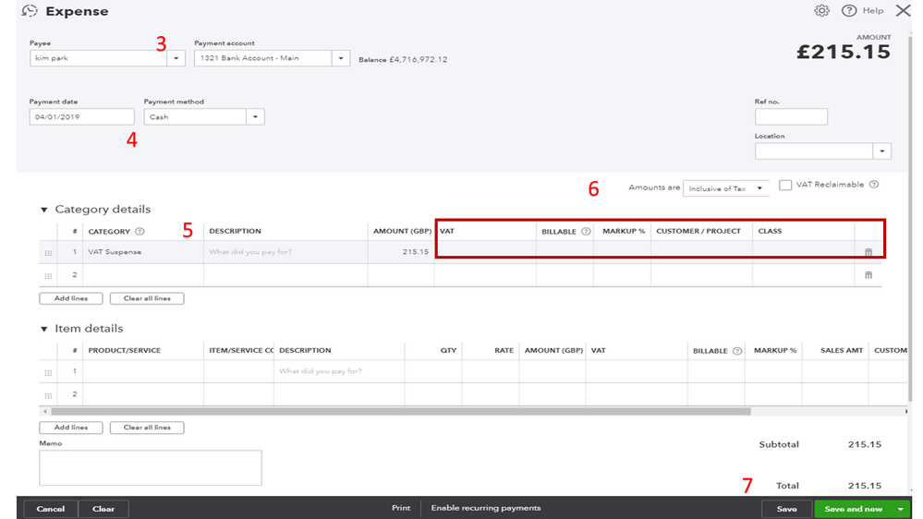923x519 pixels.
Task: Click the Clear button in footer
Action: [x=103, y=509]
